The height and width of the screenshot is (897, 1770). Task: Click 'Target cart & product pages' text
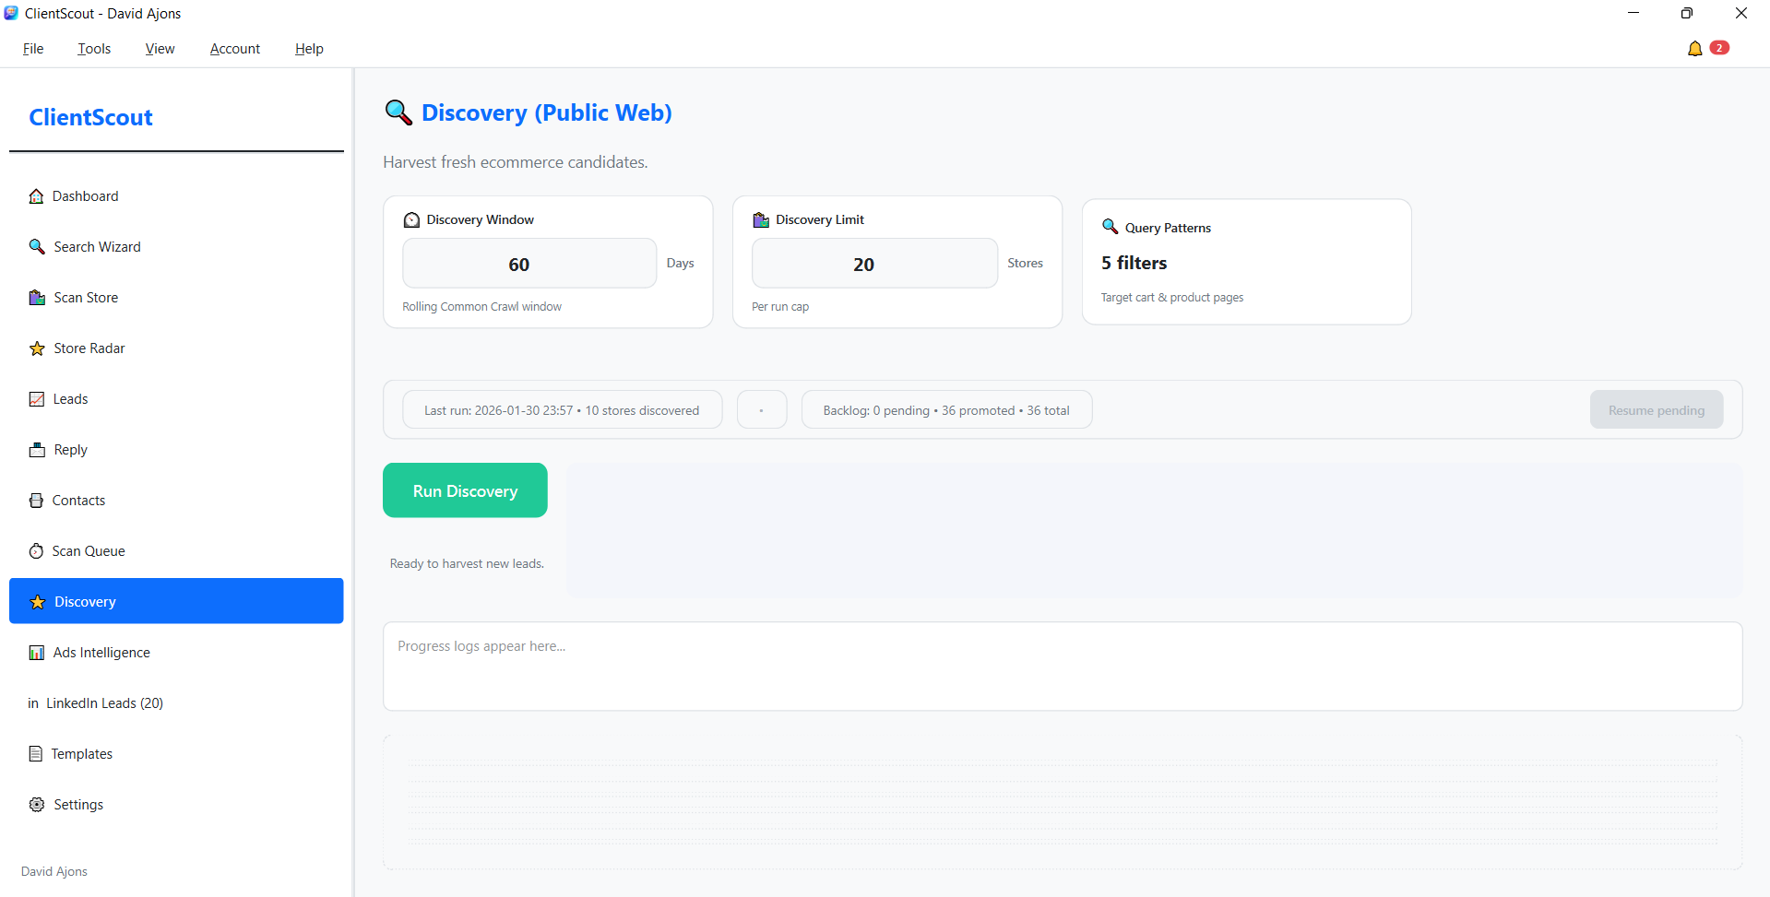tap(1172, 298)
